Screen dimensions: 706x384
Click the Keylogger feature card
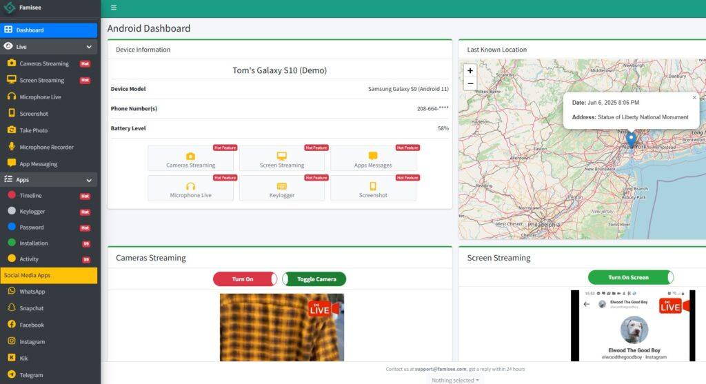tap(282, 188)
